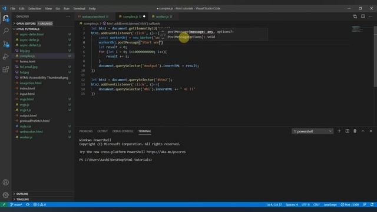Open notifications bell in status bar

[x=372, y=204]
